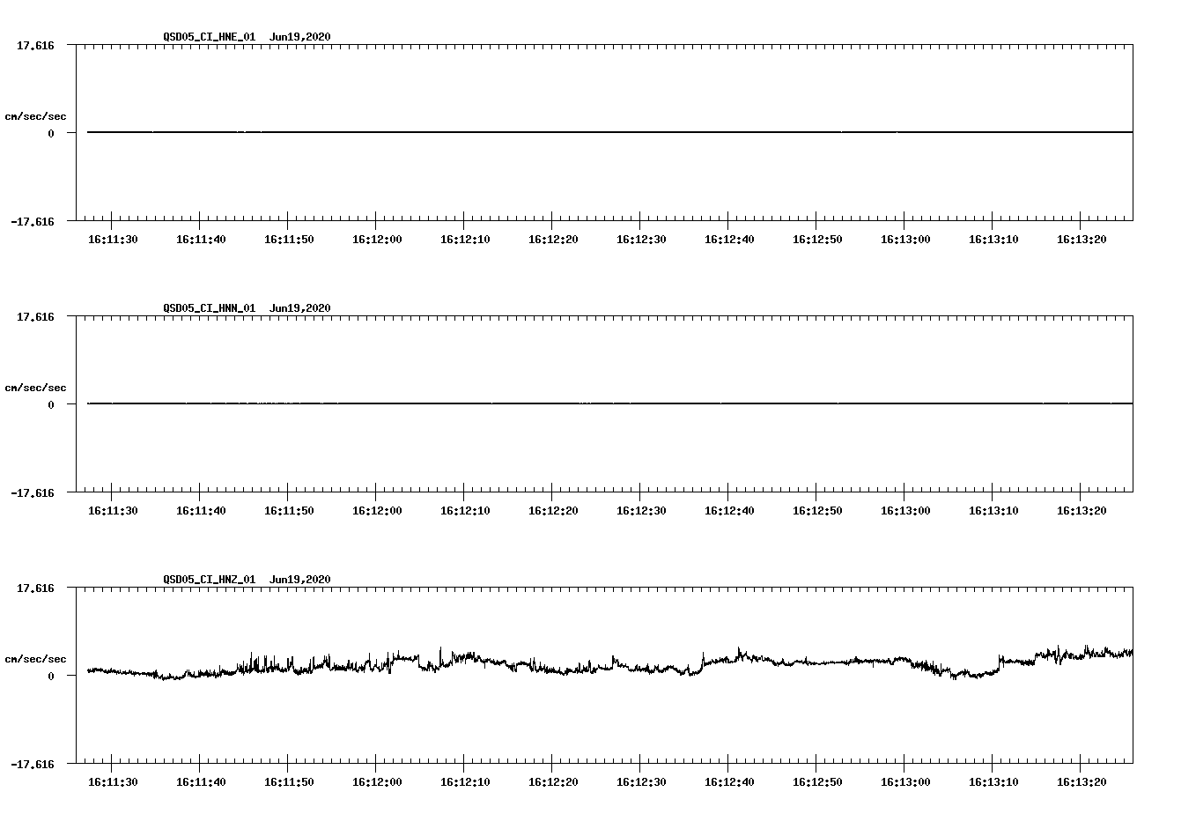The height and width of the screenshot is (814, 1196).
Task: Click cm/sec/sec unit label on HNZ plot
Action: (35, 659)
